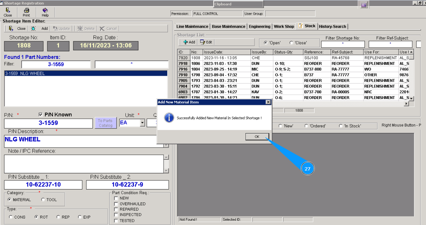Select the 'Close' shortage filter radio
The image size is (426, 225).
pyautogui.click(x=291, y=43)
